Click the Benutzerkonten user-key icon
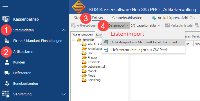 click(x=7, y=83)
